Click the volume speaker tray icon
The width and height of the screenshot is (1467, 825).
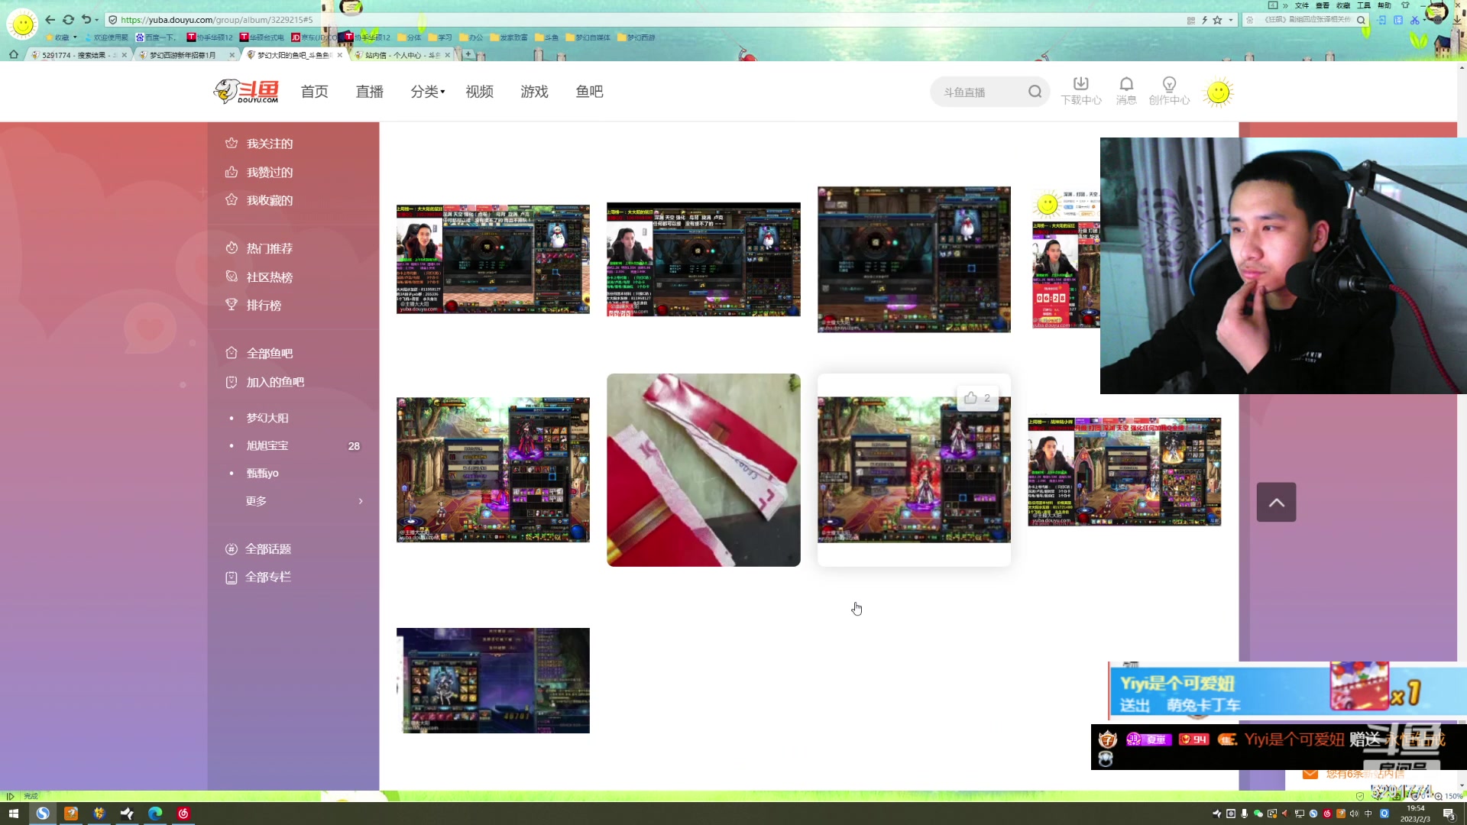1354,814
